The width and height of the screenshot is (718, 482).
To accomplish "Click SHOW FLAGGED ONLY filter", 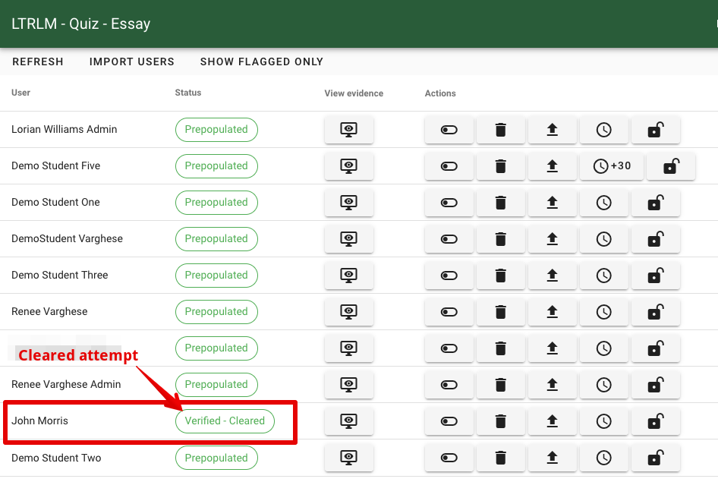I will click(x=262, y=61).
